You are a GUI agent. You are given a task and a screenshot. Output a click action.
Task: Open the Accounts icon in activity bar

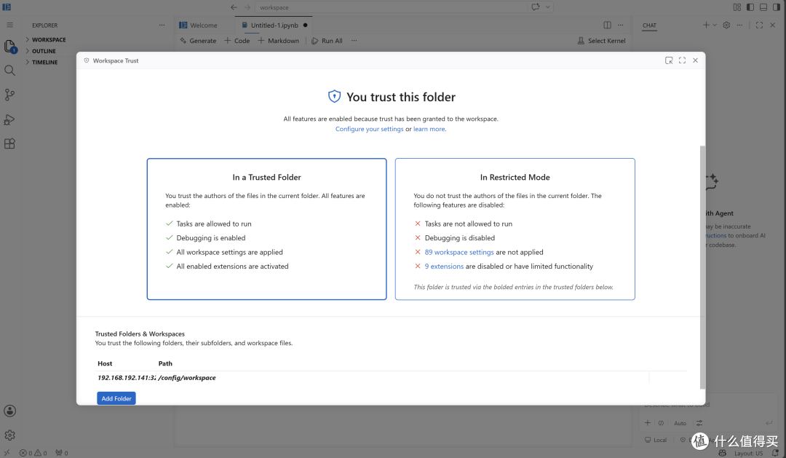point(9,411)
